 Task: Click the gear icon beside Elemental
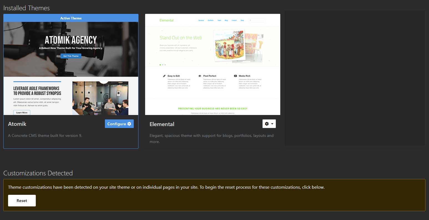pyautogui.click(x=267, y=124)
